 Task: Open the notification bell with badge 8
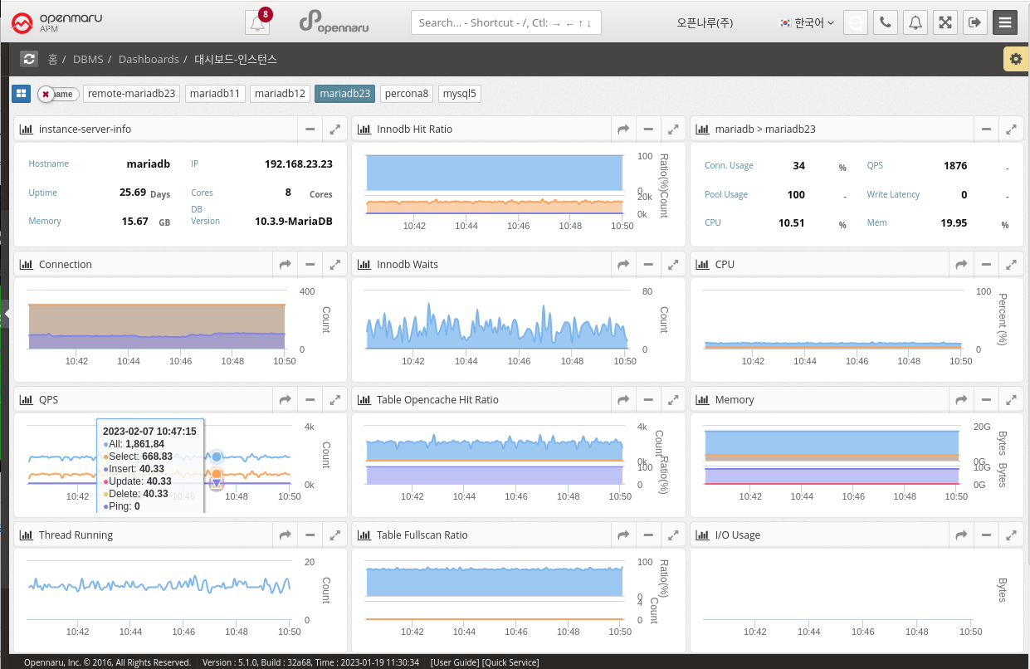click(x=257, y=22)
